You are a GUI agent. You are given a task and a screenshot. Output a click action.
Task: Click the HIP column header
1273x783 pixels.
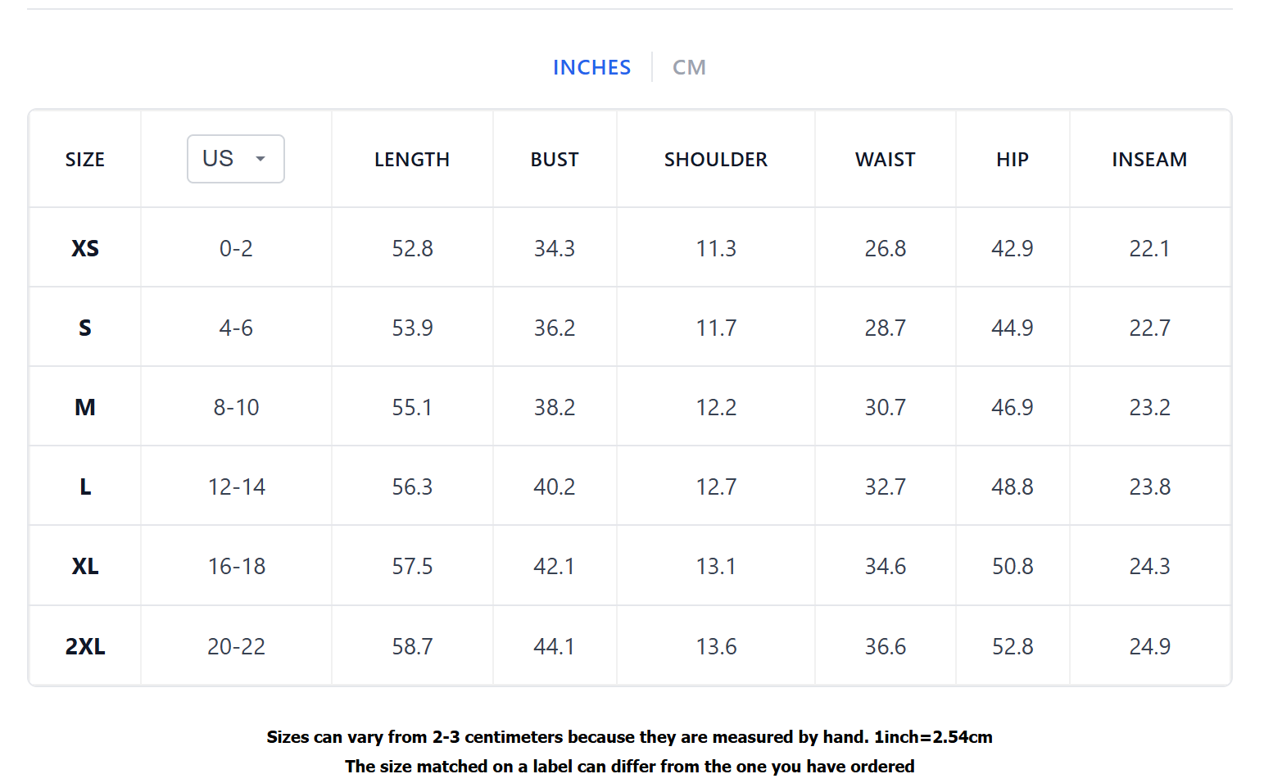click(1013, 160)
